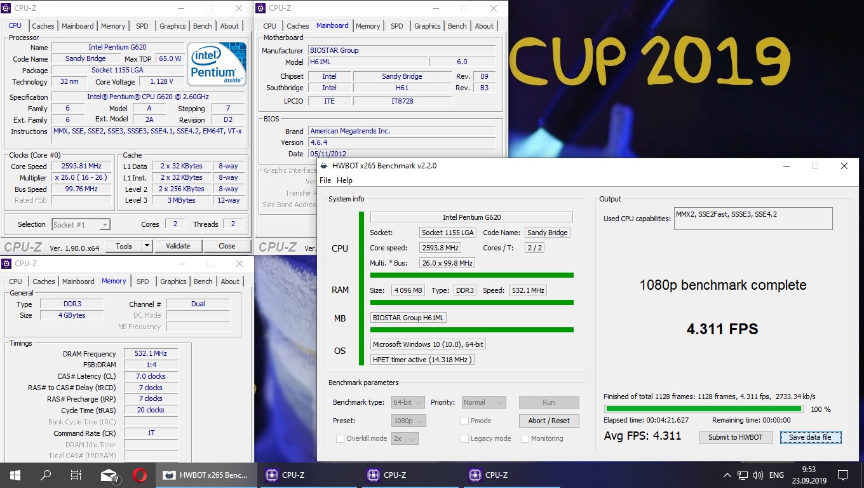The width and height of the screenshot is (864, 488).
Task: Click CPU-Z CPU window title bar icon
Action: [x=6, y=8]
